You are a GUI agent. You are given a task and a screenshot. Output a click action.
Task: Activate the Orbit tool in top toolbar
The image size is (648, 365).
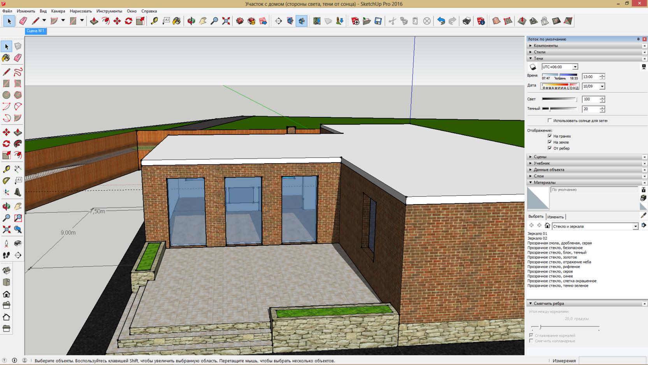(x=191, y=21)
